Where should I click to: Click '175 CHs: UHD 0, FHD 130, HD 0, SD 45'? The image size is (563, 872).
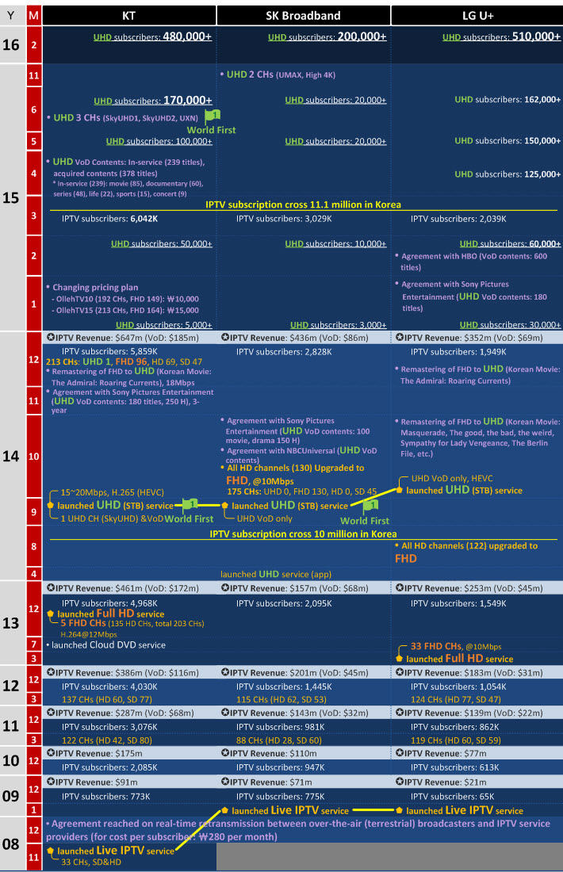[x=301, y=491]
